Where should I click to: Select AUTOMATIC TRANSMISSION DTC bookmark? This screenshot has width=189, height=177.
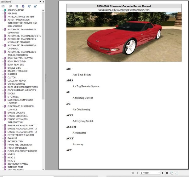pos(24,36)
